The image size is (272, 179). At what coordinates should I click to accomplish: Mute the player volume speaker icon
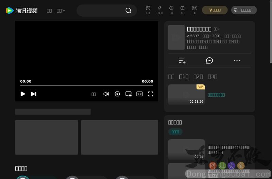click(106, 94)
